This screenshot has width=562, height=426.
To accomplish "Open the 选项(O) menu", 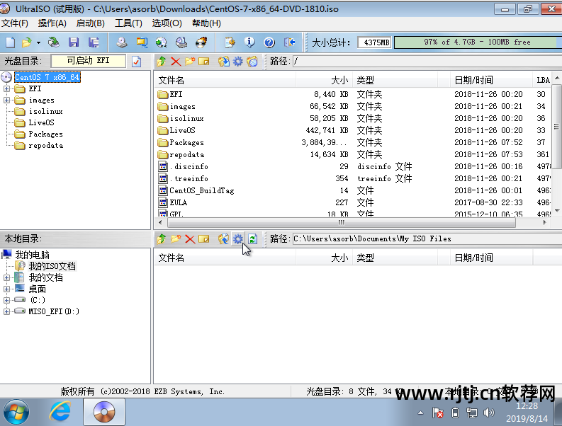I will point(167,23).
